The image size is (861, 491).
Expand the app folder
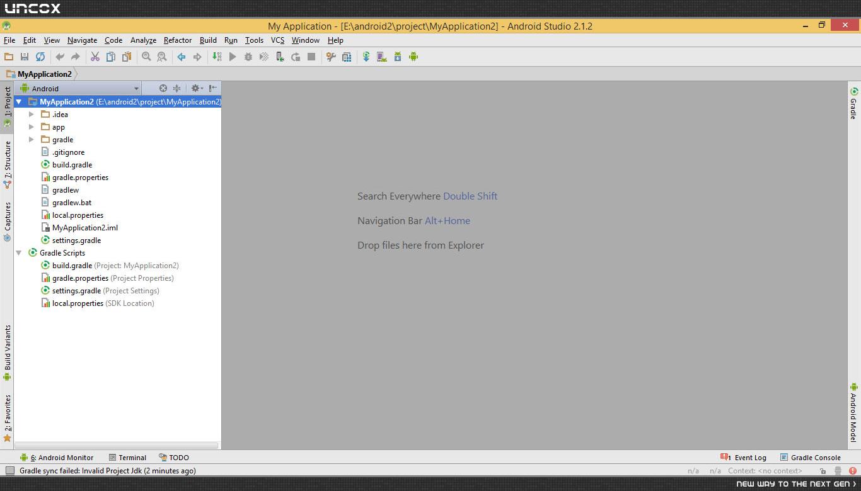(x=32, y=127)
